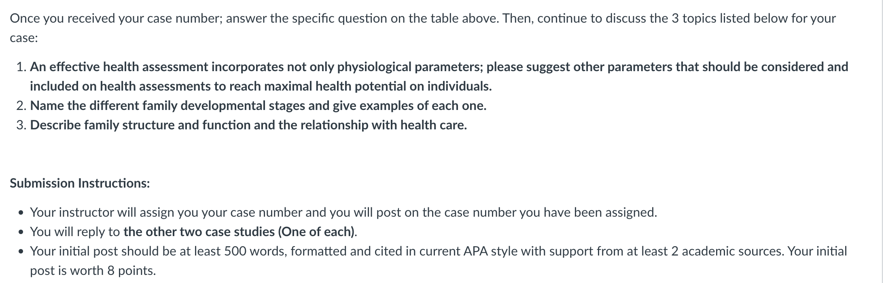Image resolution: width=886 pixels, height=283 pixels.
Task: Click bullet "Your initial post should be"
Action: pyautogui.click(x=439, y=261)
